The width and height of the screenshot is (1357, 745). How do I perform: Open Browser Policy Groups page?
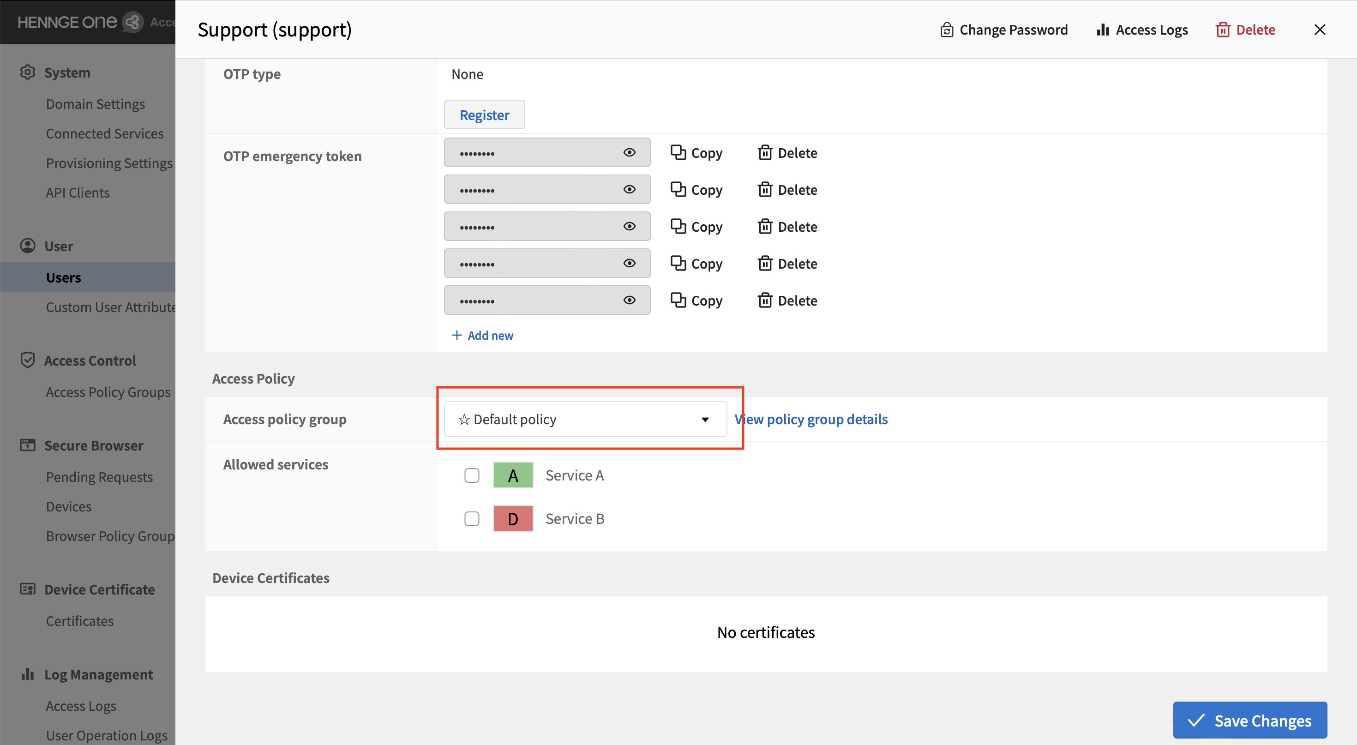click(110, 535)
